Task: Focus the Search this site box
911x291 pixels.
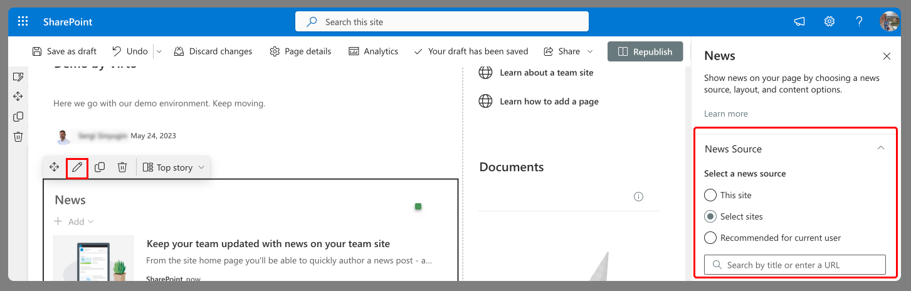Action: (x=442, y=21)
